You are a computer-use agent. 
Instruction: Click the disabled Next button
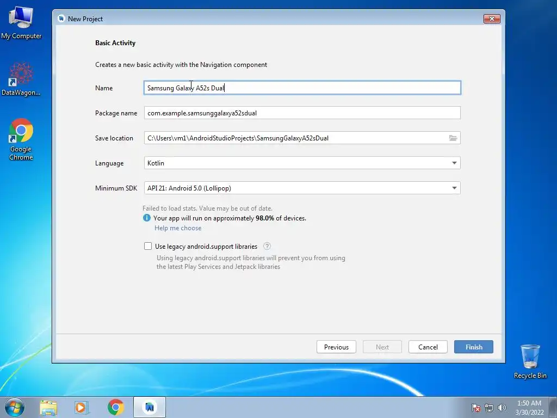382,347
